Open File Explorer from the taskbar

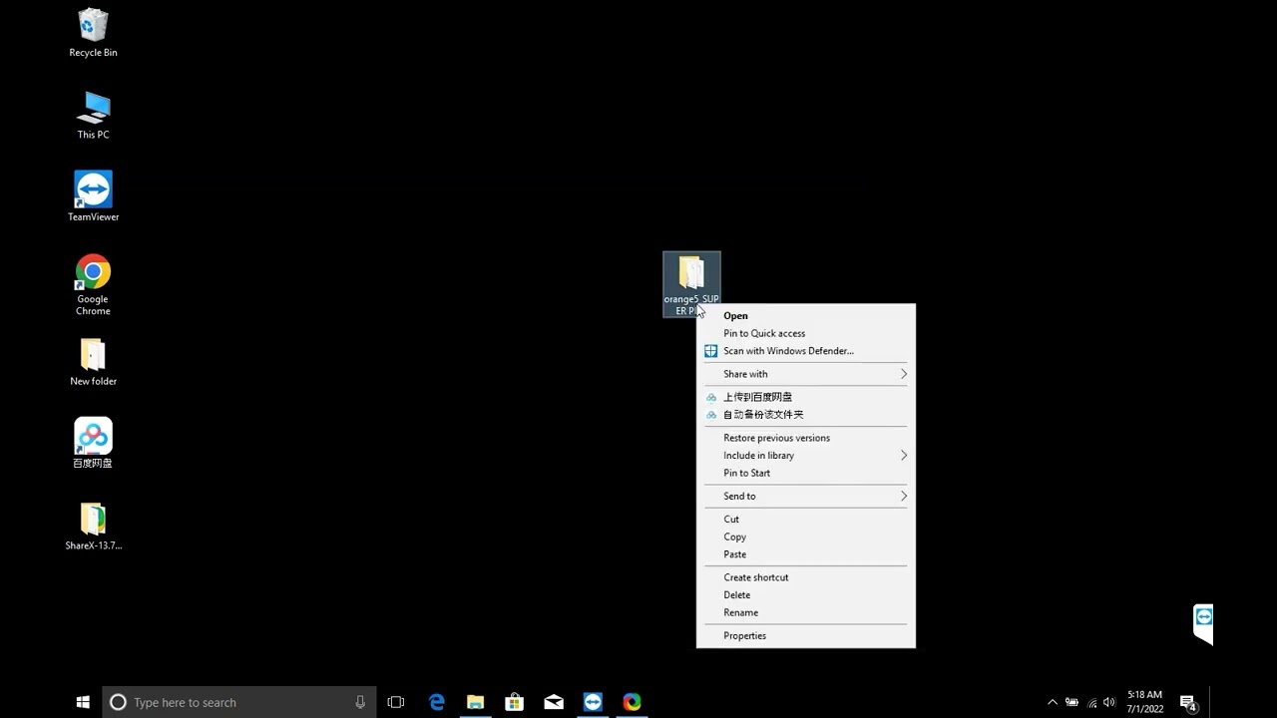pos(475,702)
